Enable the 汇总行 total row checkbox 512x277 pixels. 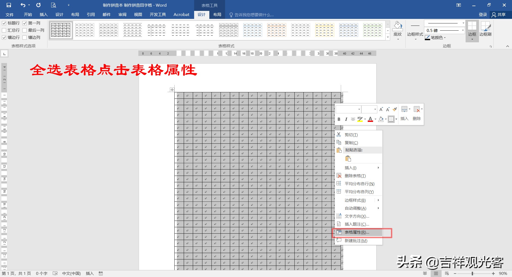click(4, 30)
